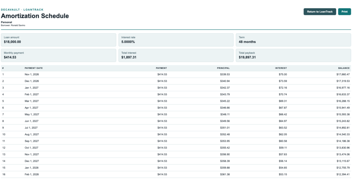The image size is (354, 179).
Task: Click the principal cell $359.88
Action: [225, 168]
